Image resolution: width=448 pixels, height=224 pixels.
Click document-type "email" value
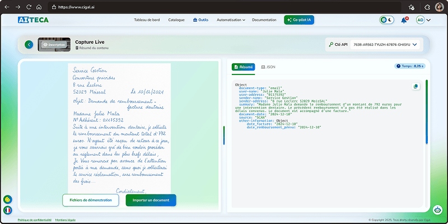[x=276, y=88]
